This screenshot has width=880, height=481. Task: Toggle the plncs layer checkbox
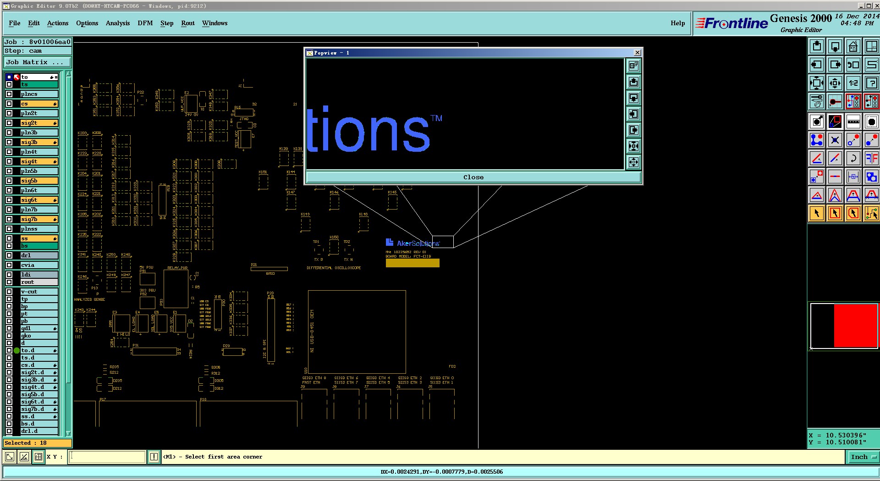click(9, 94)
